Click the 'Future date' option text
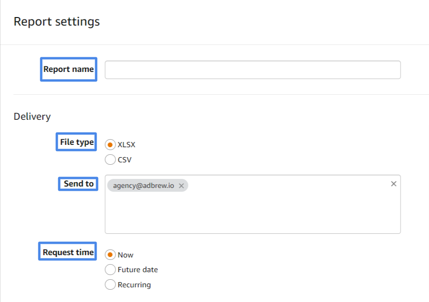This screenshot has width=429, height=302. pyautogui.click(x=138, y=270)
